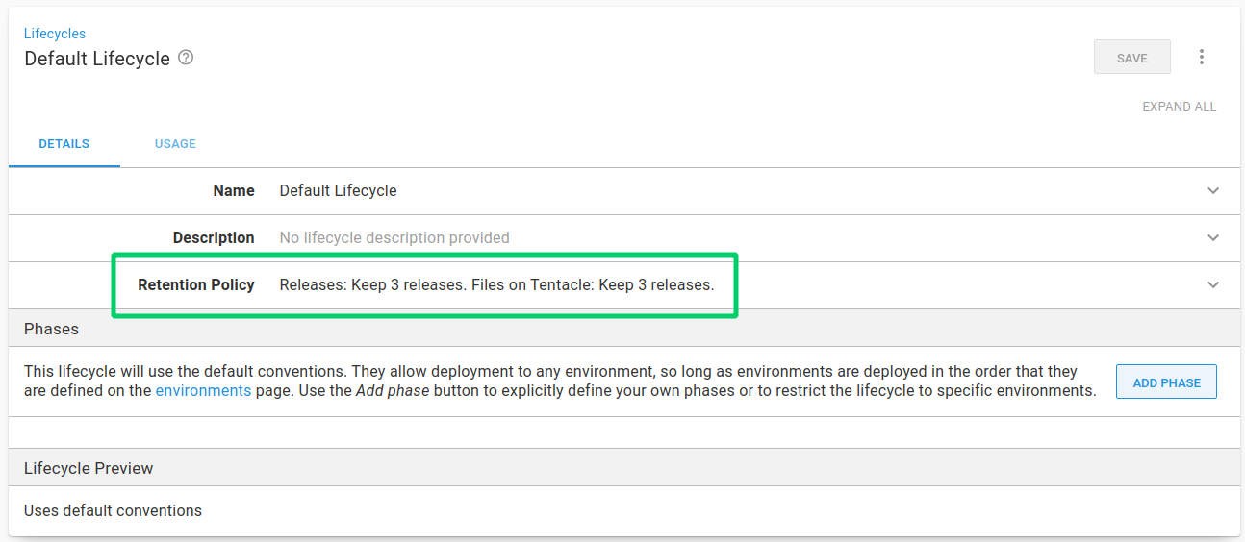Click the Lifecycle Preview section header
1245x542 pixels.
89,469
